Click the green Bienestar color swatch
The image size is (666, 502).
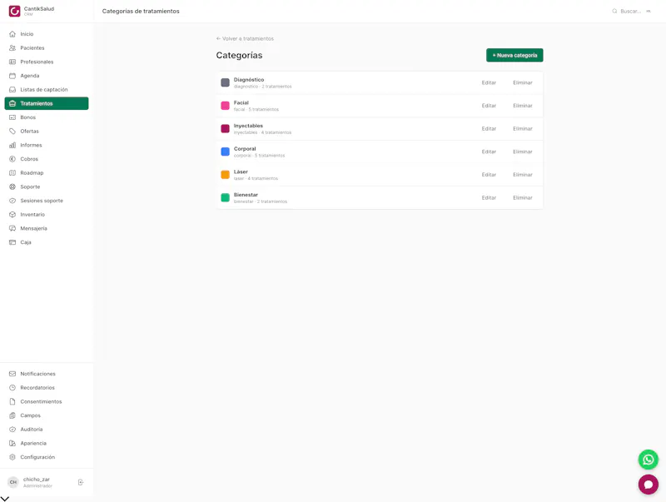(225, 197)
